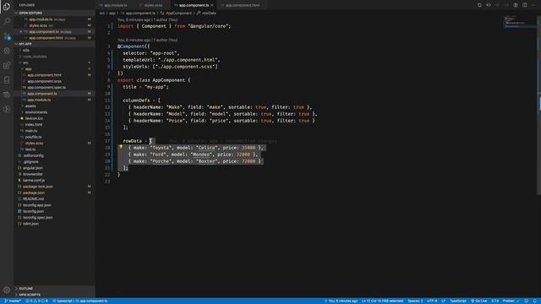541x304 pixels.
Task: Click the LF end-of-line status item
Action: pyautogui.click(x=443, y=301)
